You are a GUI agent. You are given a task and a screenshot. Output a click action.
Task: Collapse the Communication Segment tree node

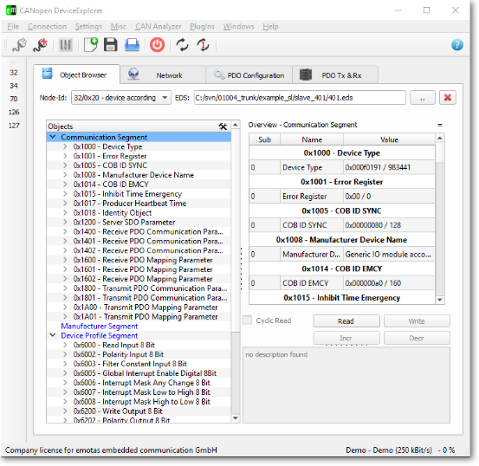pyautogui.click(x=53, y=137)
